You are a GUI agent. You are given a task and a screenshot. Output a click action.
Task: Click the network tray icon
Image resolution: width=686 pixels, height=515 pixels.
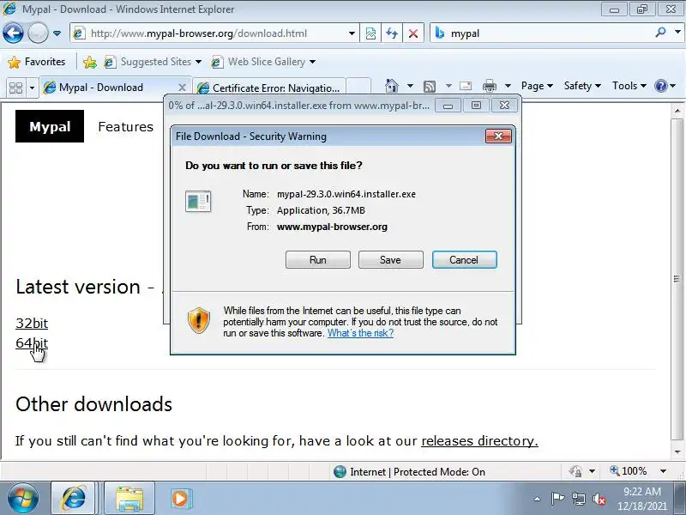[578, 499]
